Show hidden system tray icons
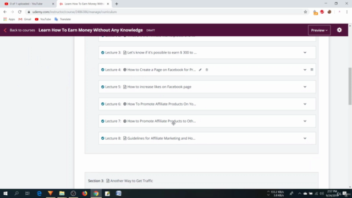352x198 pixels. tap(299, 194)
